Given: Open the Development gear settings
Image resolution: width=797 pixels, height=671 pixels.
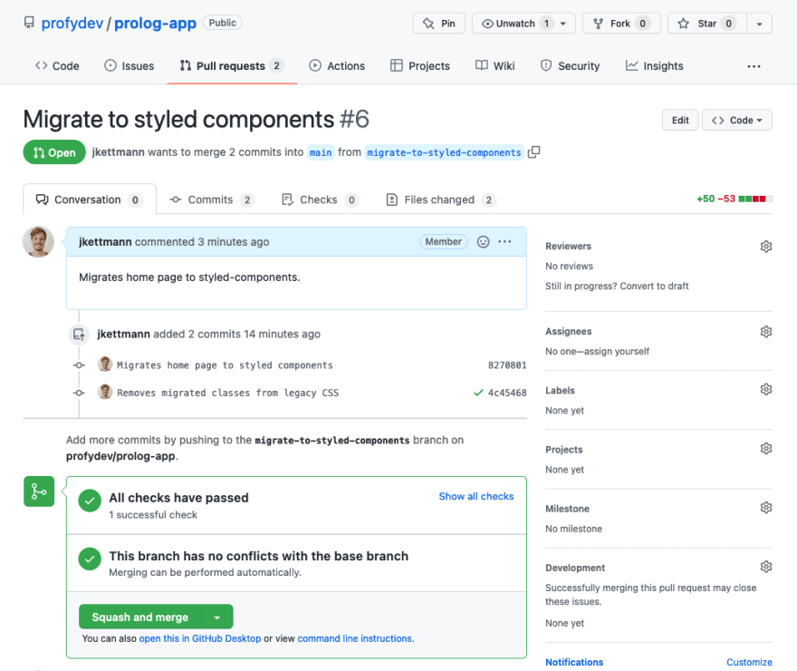Looking at the screenshot, I should [x=766, y=567].
